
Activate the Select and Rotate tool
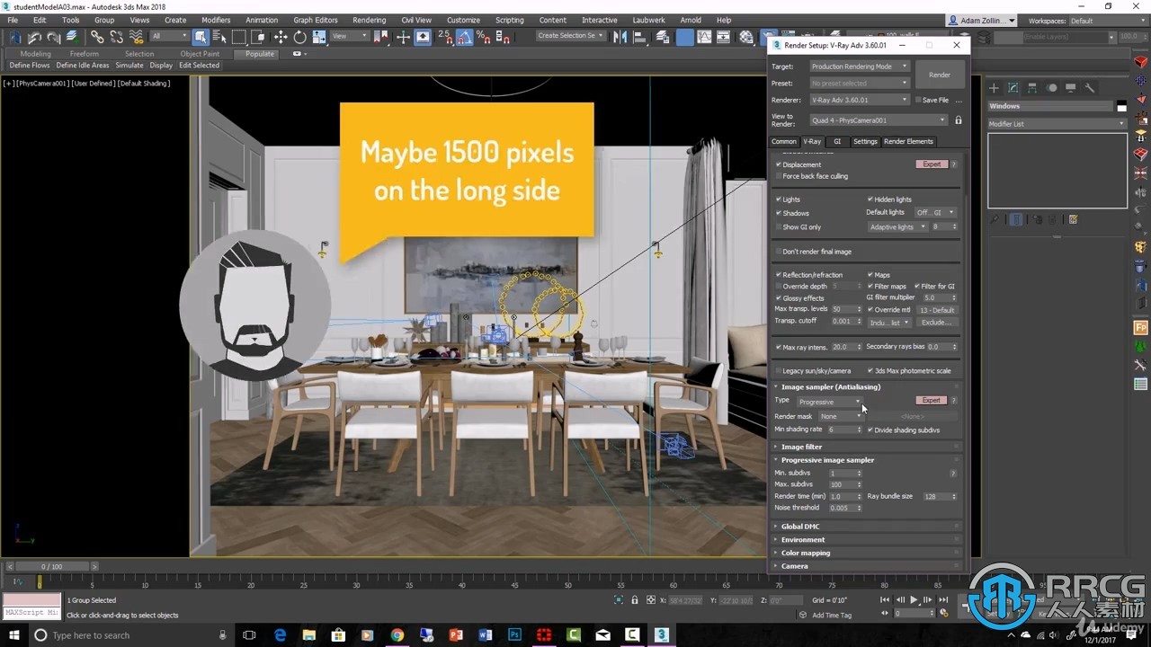click(x=299, y=37)
